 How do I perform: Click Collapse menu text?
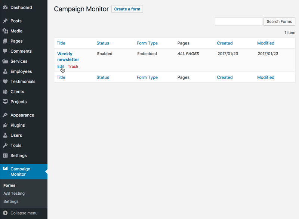[24, 213]
